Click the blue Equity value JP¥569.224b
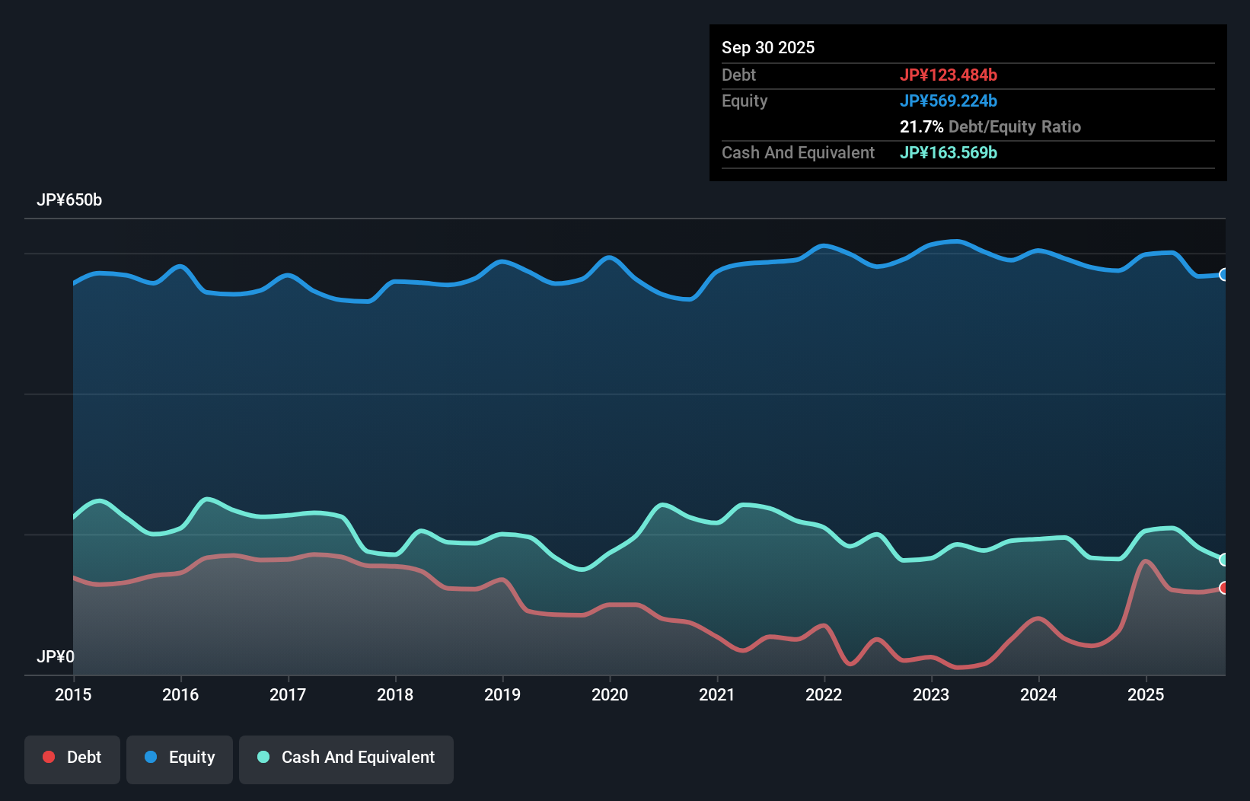Screen dimensions: 1250x801 pos(949,101)
